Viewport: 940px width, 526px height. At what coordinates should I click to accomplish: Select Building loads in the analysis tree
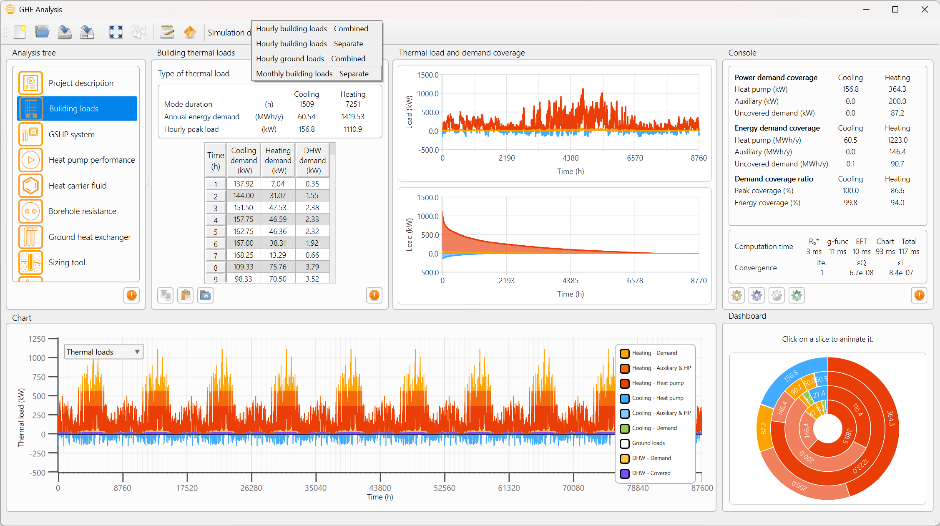tap(77, 108)
